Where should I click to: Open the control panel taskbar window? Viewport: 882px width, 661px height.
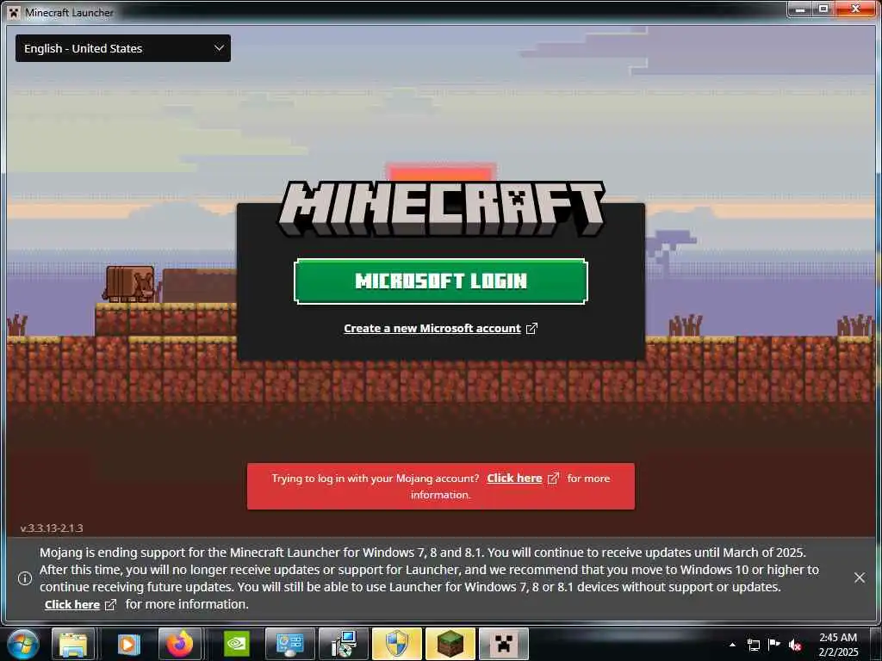point(290,644)
